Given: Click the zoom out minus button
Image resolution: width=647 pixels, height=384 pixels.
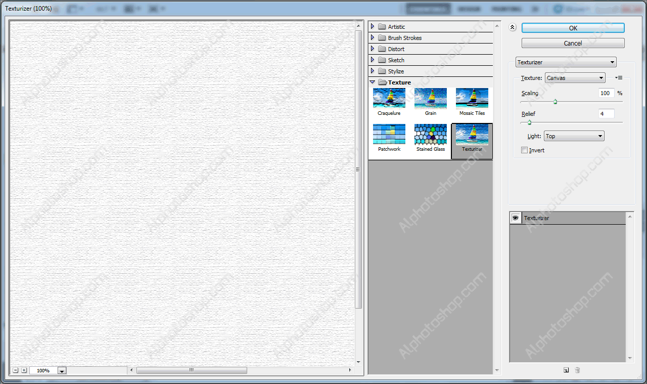Looking at the screenshot, I should pyautogui.click(x=16, y=370).
